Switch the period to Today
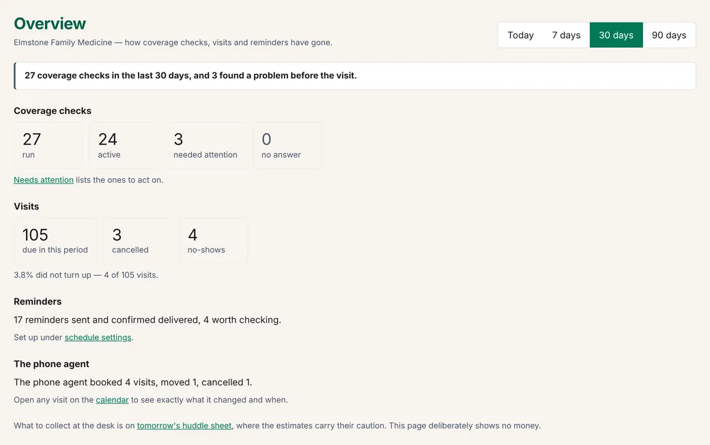This screenshot has height=445, width=710. [520, 35]
